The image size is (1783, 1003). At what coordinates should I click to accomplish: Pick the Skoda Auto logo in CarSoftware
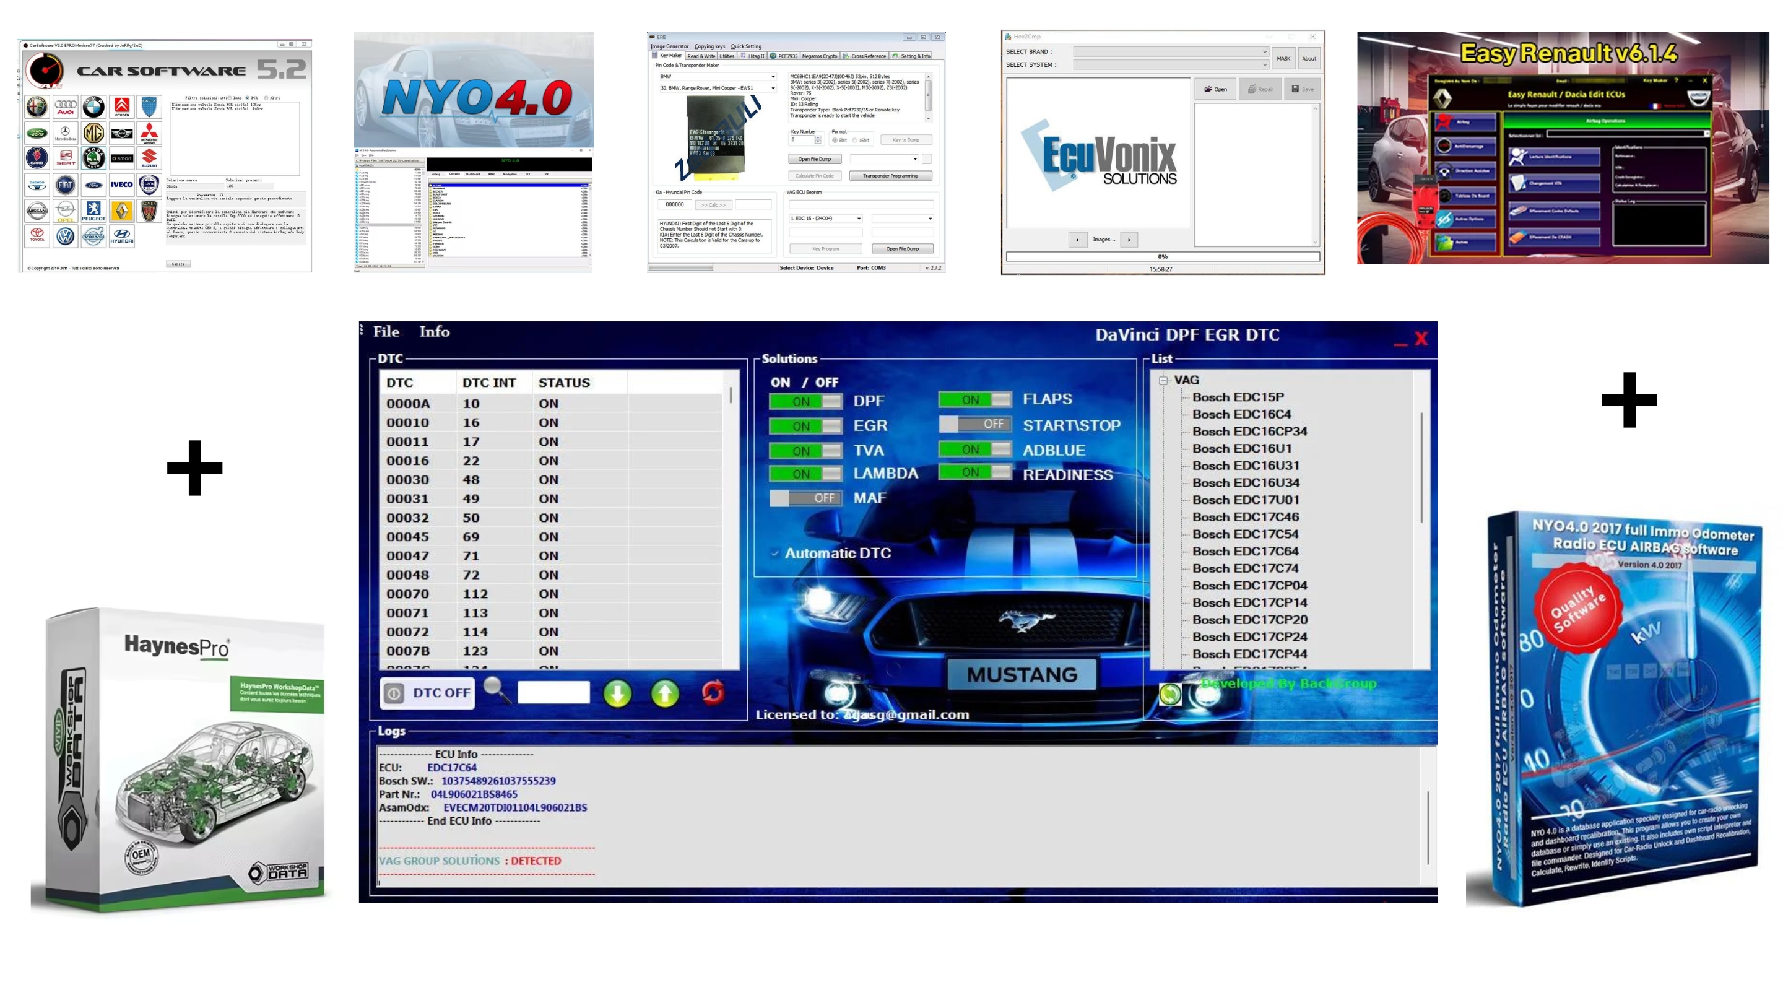(93, 158)
